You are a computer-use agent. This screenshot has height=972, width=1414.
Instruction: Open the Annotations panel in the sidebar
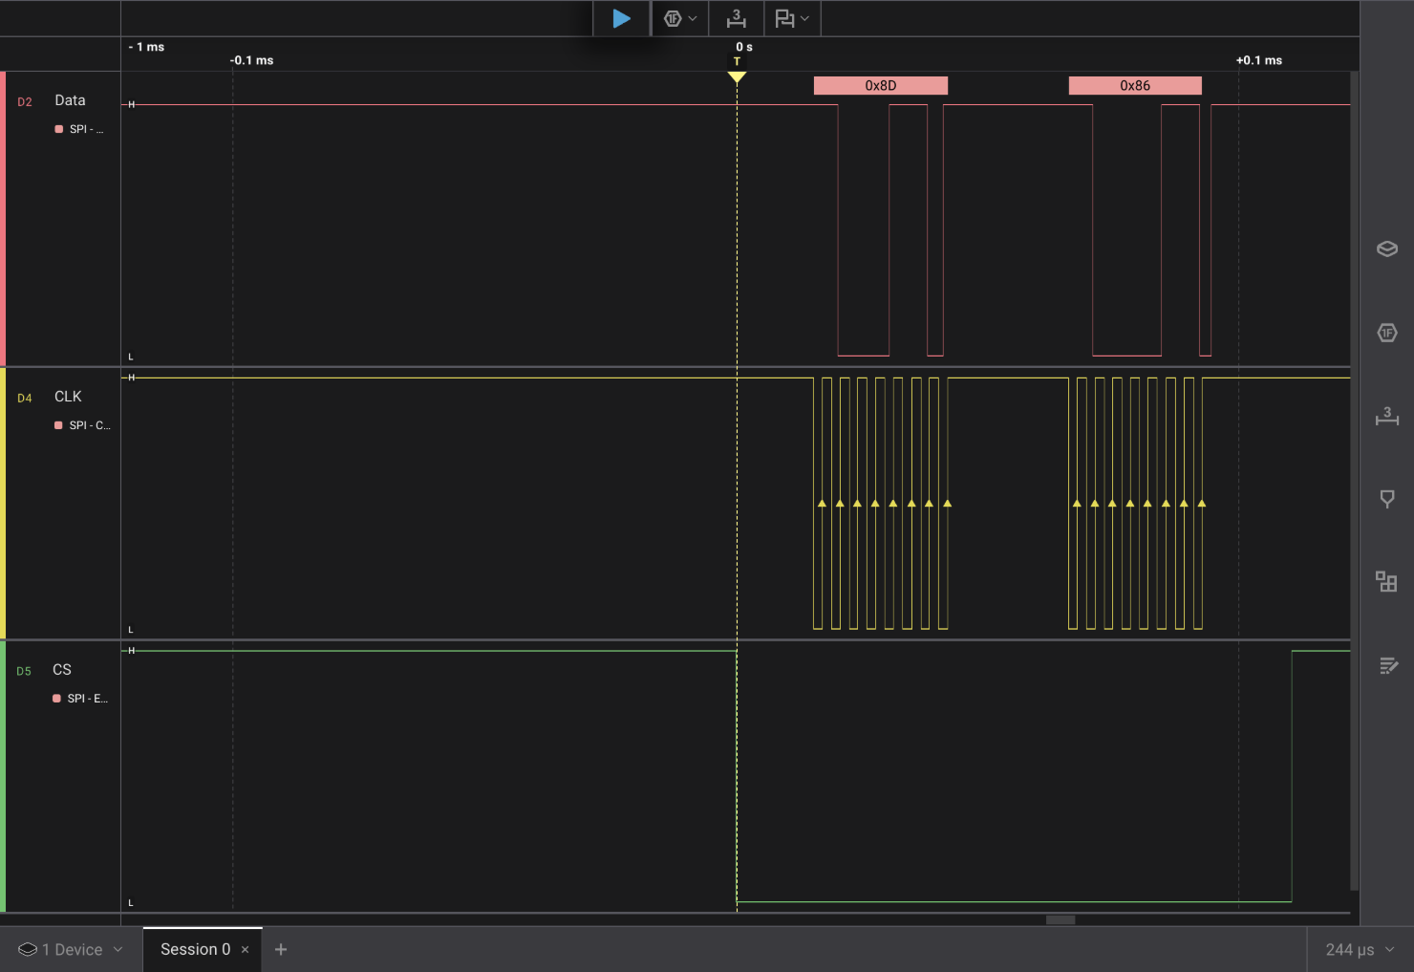(x=1386, y=498)
